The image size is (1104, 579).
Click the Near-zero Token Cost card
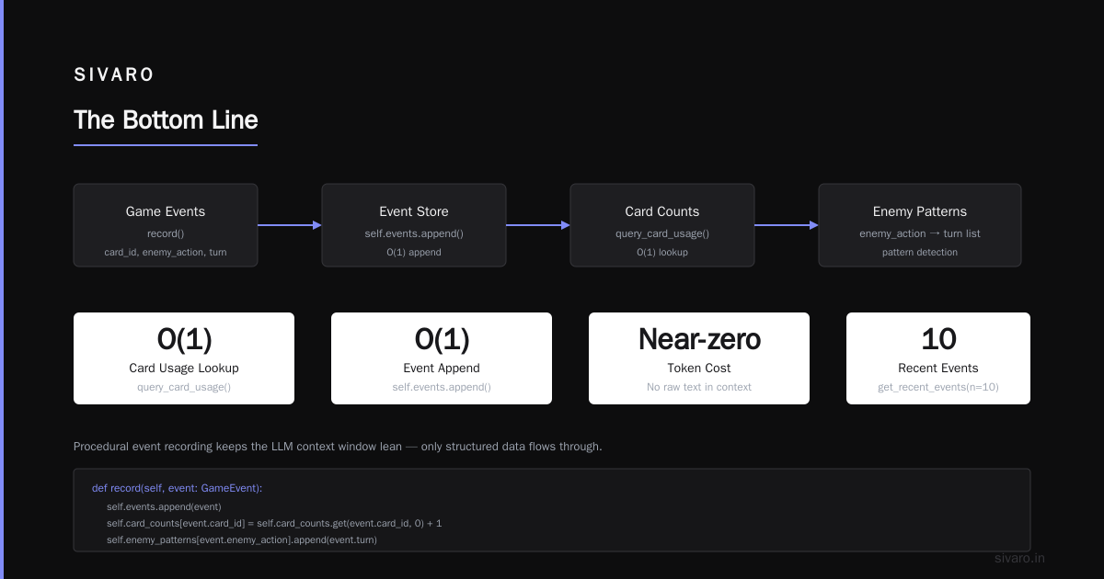point(699,358)
